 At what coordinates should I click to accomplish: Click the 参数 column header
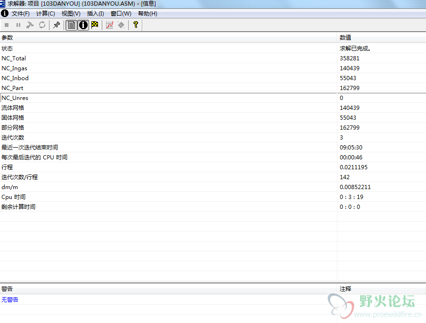point(168,38)
